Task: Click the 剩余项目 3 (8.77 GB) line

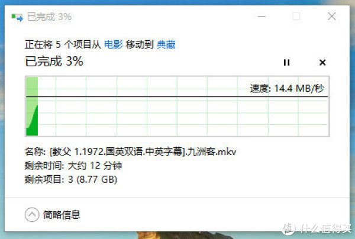Action: click(71, 179)
